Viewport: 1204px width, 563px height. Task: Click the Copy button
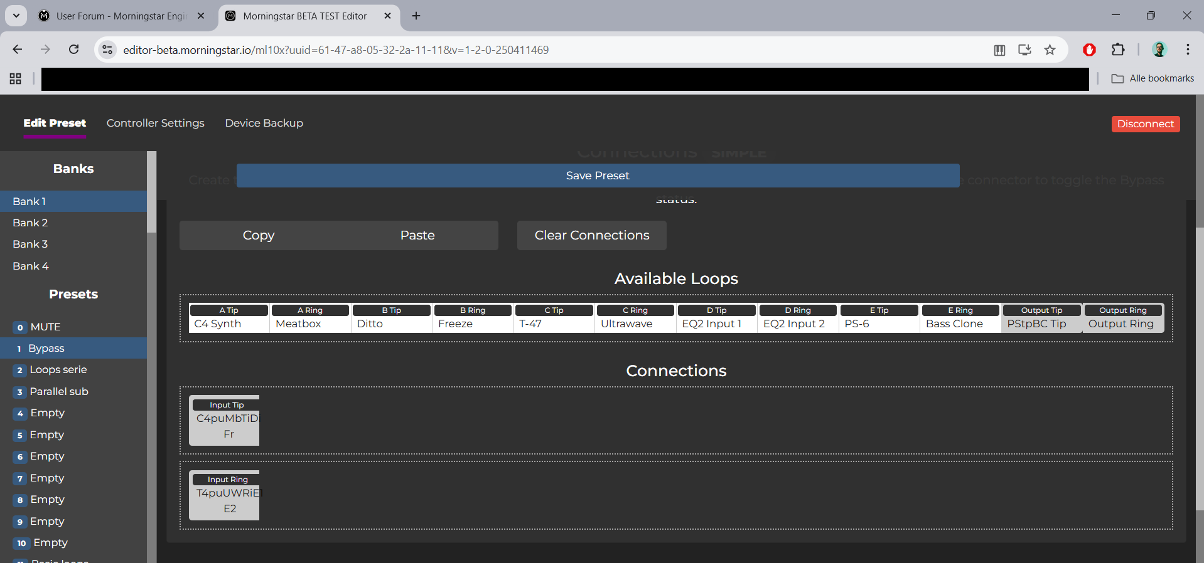click(259, 235)
